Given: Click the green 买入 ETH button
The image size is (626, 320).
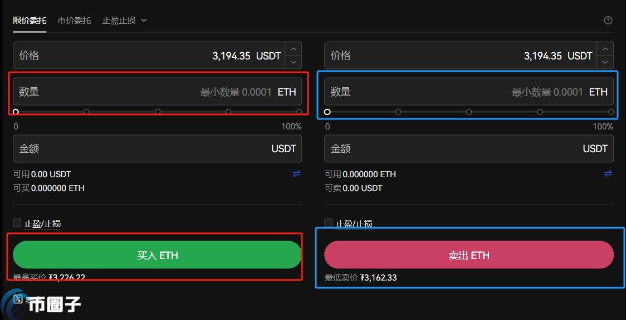Looking at the screenshot, I should (x=157, y=255).
